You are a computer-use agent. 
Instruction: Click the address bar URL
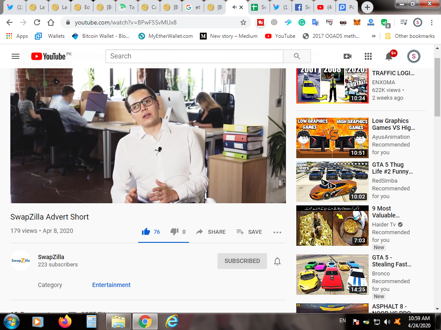pos(125,22)
